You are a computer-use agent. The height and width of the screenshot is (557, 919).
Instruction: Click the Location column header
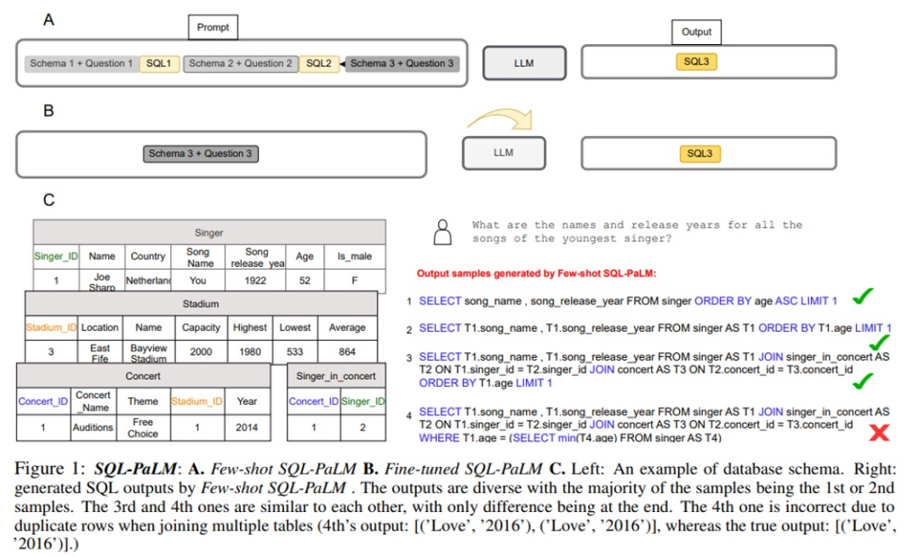coord(100,327)
